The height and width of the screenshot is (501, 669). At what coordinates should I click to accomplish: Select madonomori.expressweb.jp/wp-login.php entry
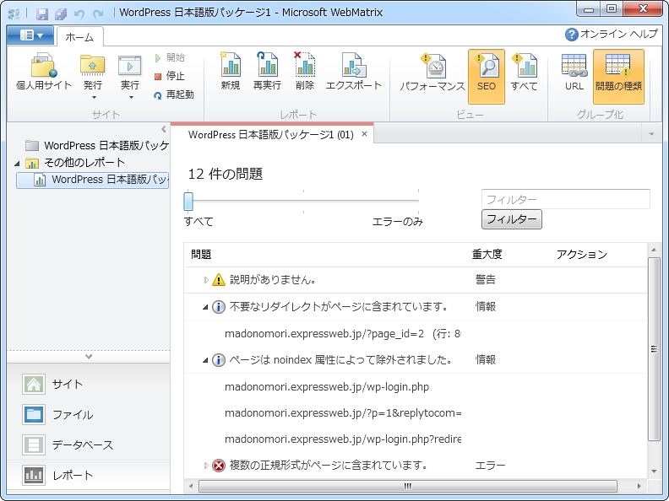point(327,387)
